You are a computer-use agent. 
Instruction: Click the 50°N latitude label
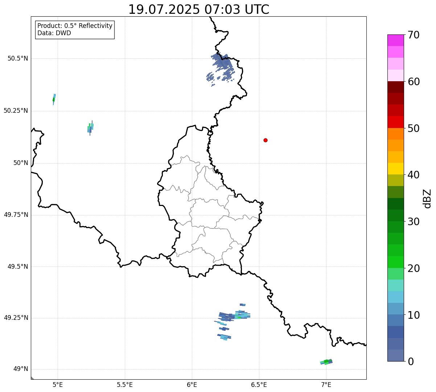coord(21,163)
